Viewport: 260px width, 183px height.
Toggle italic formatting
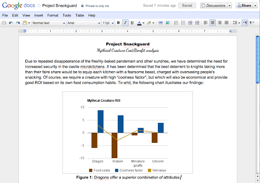pos(125,23)
